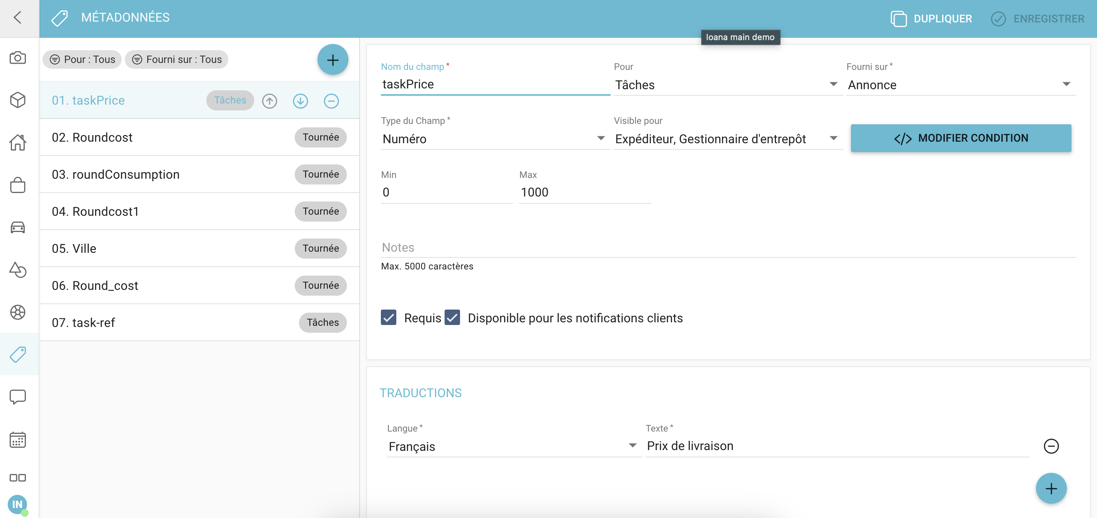Click the Tâches tag on taskPrice row
Viewport: 1097px width, 518px height.
click(x=230, y=100)
